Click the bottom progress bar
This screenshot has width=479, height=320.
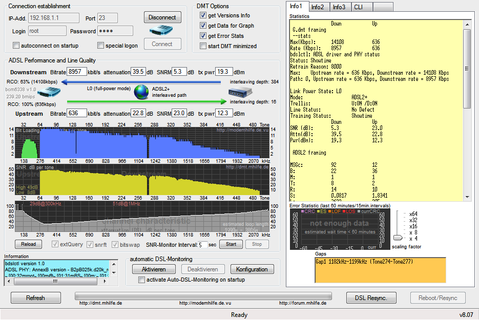203,296
